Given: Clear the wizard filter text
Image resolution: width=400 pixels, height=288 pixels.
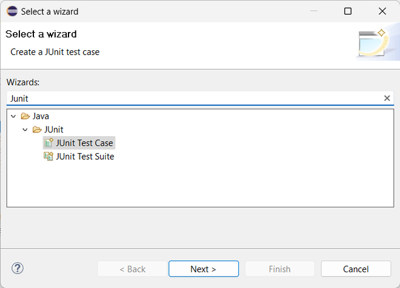Looking at the screenshot, I should (387, 98).
